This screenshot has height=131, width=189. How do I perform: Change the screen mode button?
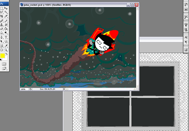(4, 69)
